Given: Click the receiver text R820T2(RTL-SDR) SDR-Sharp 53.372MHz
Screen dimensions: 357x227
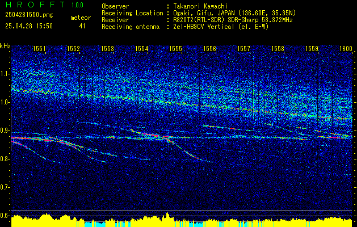Looking at the screenshot, I should (x=233, y=20).
